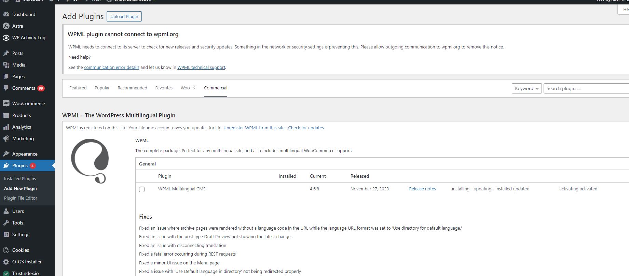Click the Analytics bar chart icon
Image resolution: width=629 pixels, height=276 pixels.
6,127
